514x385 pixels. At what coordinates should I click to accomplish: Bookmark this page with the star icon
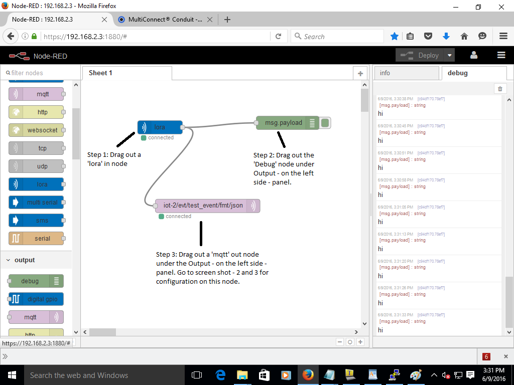(x=395, y=36)
